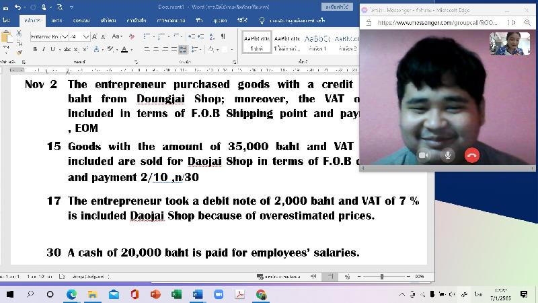Toggle justify paragraph alignment
Screen dimensions: 538x303
tap(183, 50)
